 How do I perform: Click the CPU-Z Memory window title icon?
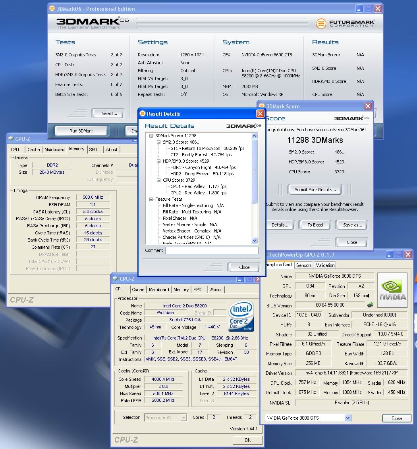coord(11,138)
